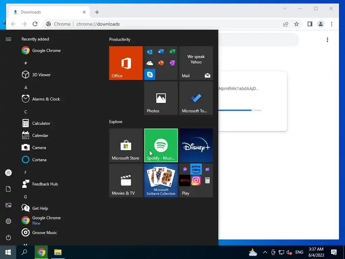Image resolution: width=345 pixels, height=259 pixels.
Task: Select the Productivity group heading
Action: tap(120, 39)
